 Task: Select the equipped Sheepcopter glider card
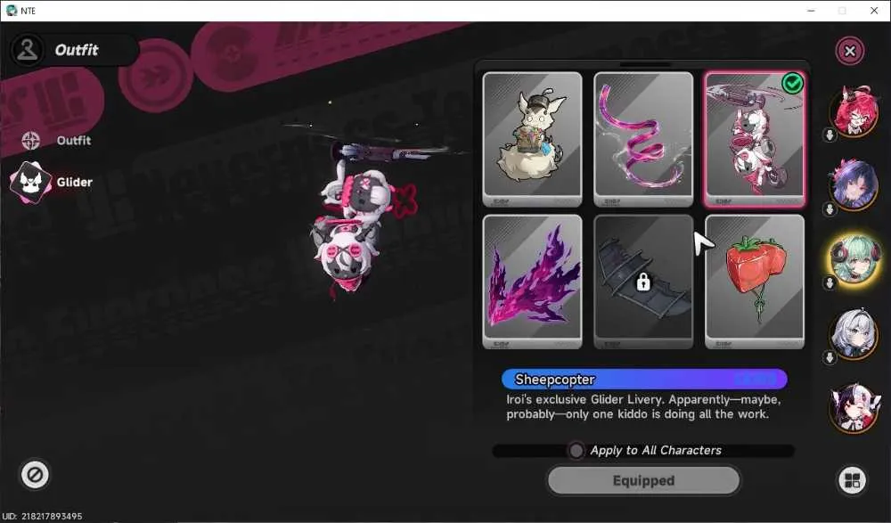755,139
